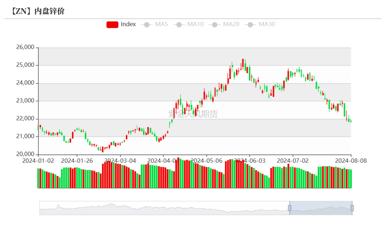Click the highlighted range in the zoom slider

(321, 208)
